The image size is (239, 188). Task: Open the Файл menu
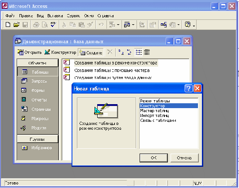pyautogui.click(x=10, y=16)
